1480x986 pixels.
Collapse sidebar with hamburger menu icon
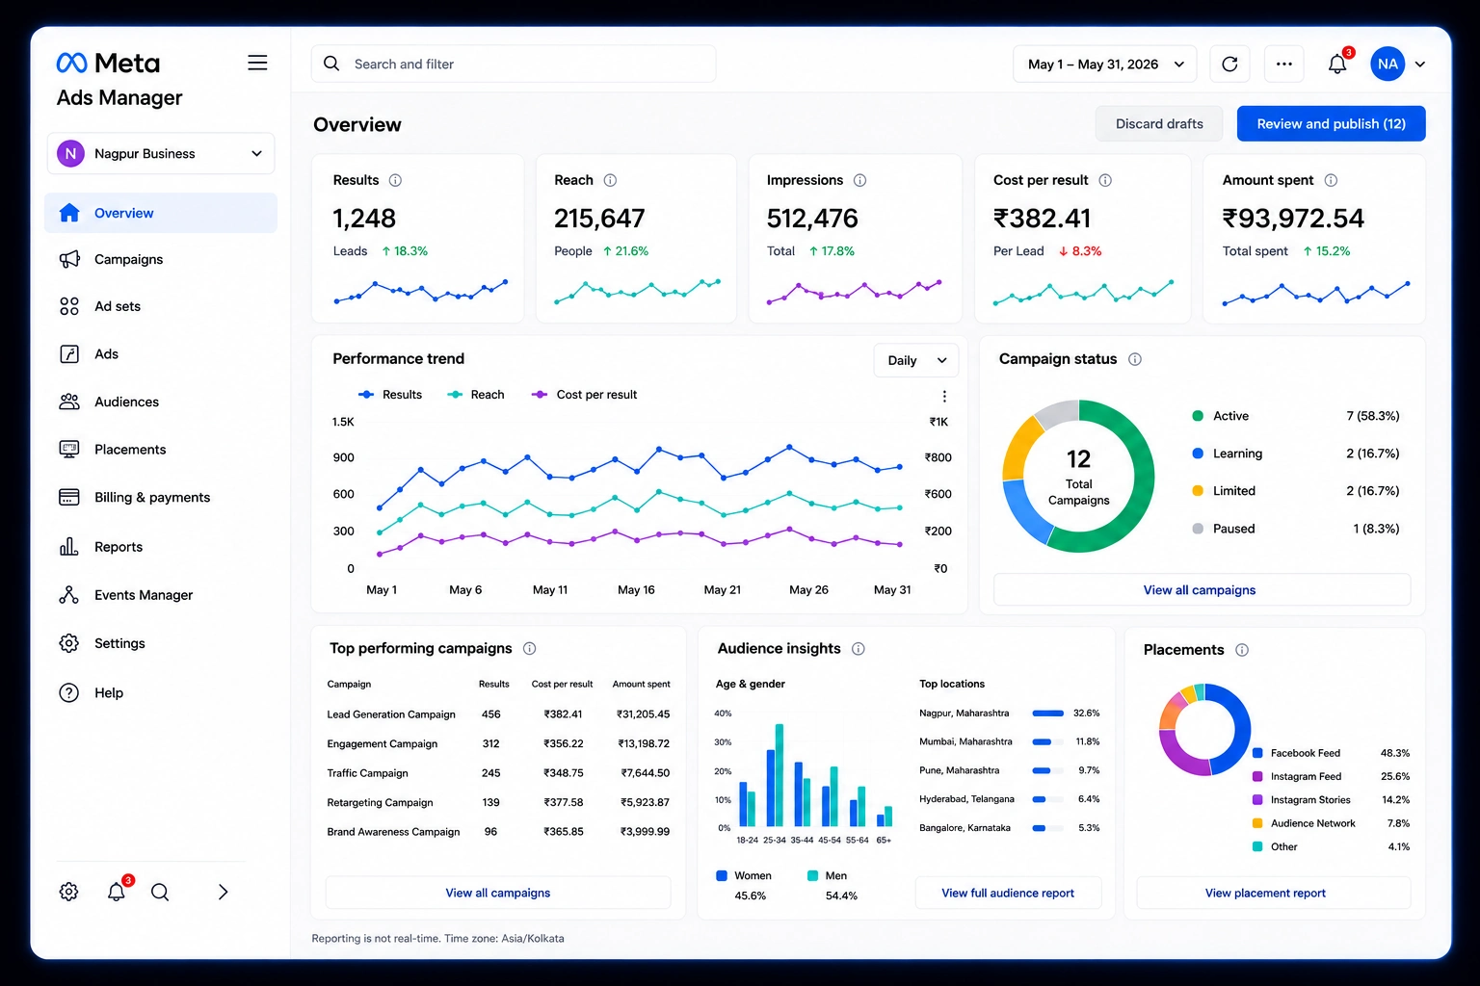click(x=257, y=63)
